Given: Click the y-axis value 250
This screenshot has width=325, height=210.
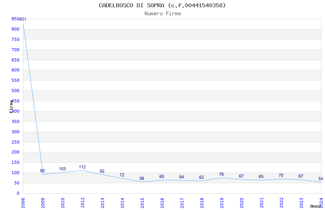Looking at the screenshot, I should click(16, 142).
